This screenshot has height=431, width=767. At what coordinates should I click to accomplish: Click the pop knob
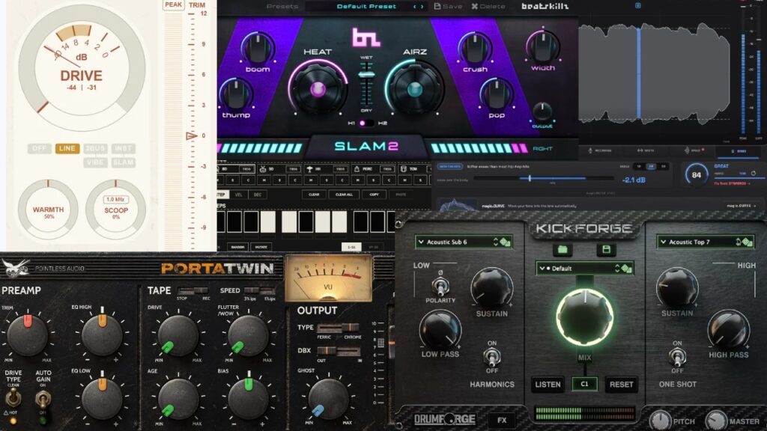click(496, 94)
